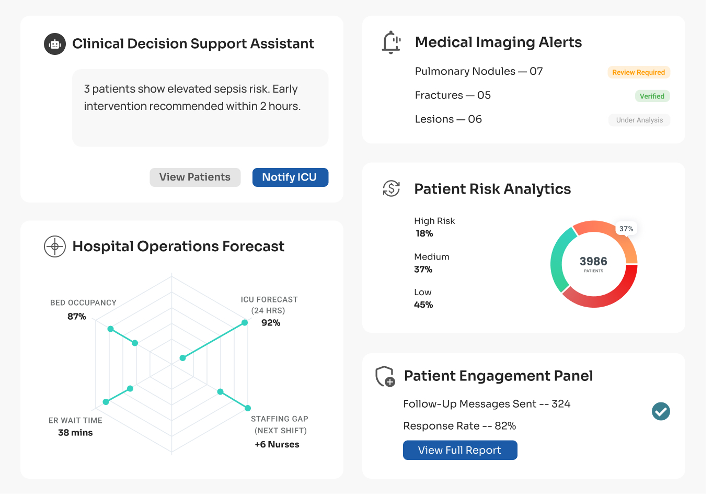Open the View Full Report button

coord(459,450)
